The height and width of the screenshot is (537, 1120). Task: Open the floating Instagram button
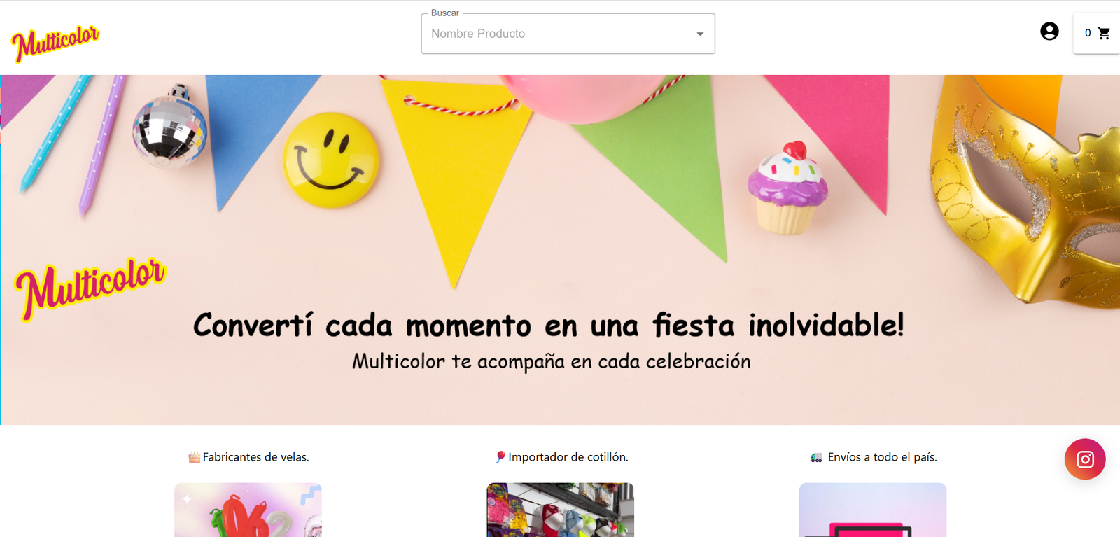(x=1084, y=459)
